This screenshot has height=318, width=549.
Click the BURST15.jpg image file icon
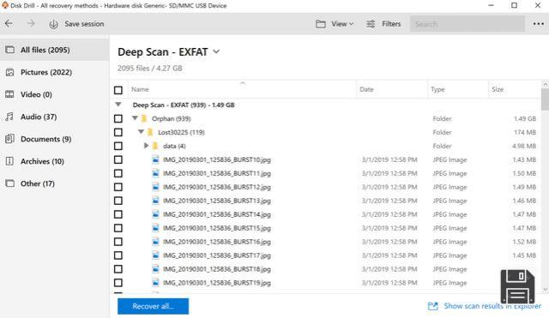pos(155,228)
